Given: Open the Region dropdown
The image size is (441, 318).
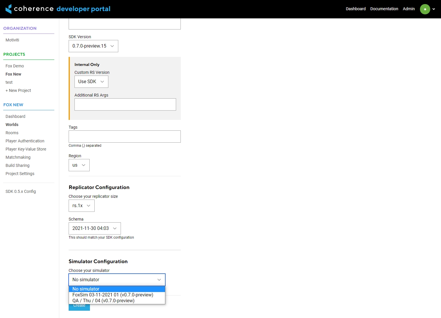Looking at the screenshot, I should click(79, 165).
